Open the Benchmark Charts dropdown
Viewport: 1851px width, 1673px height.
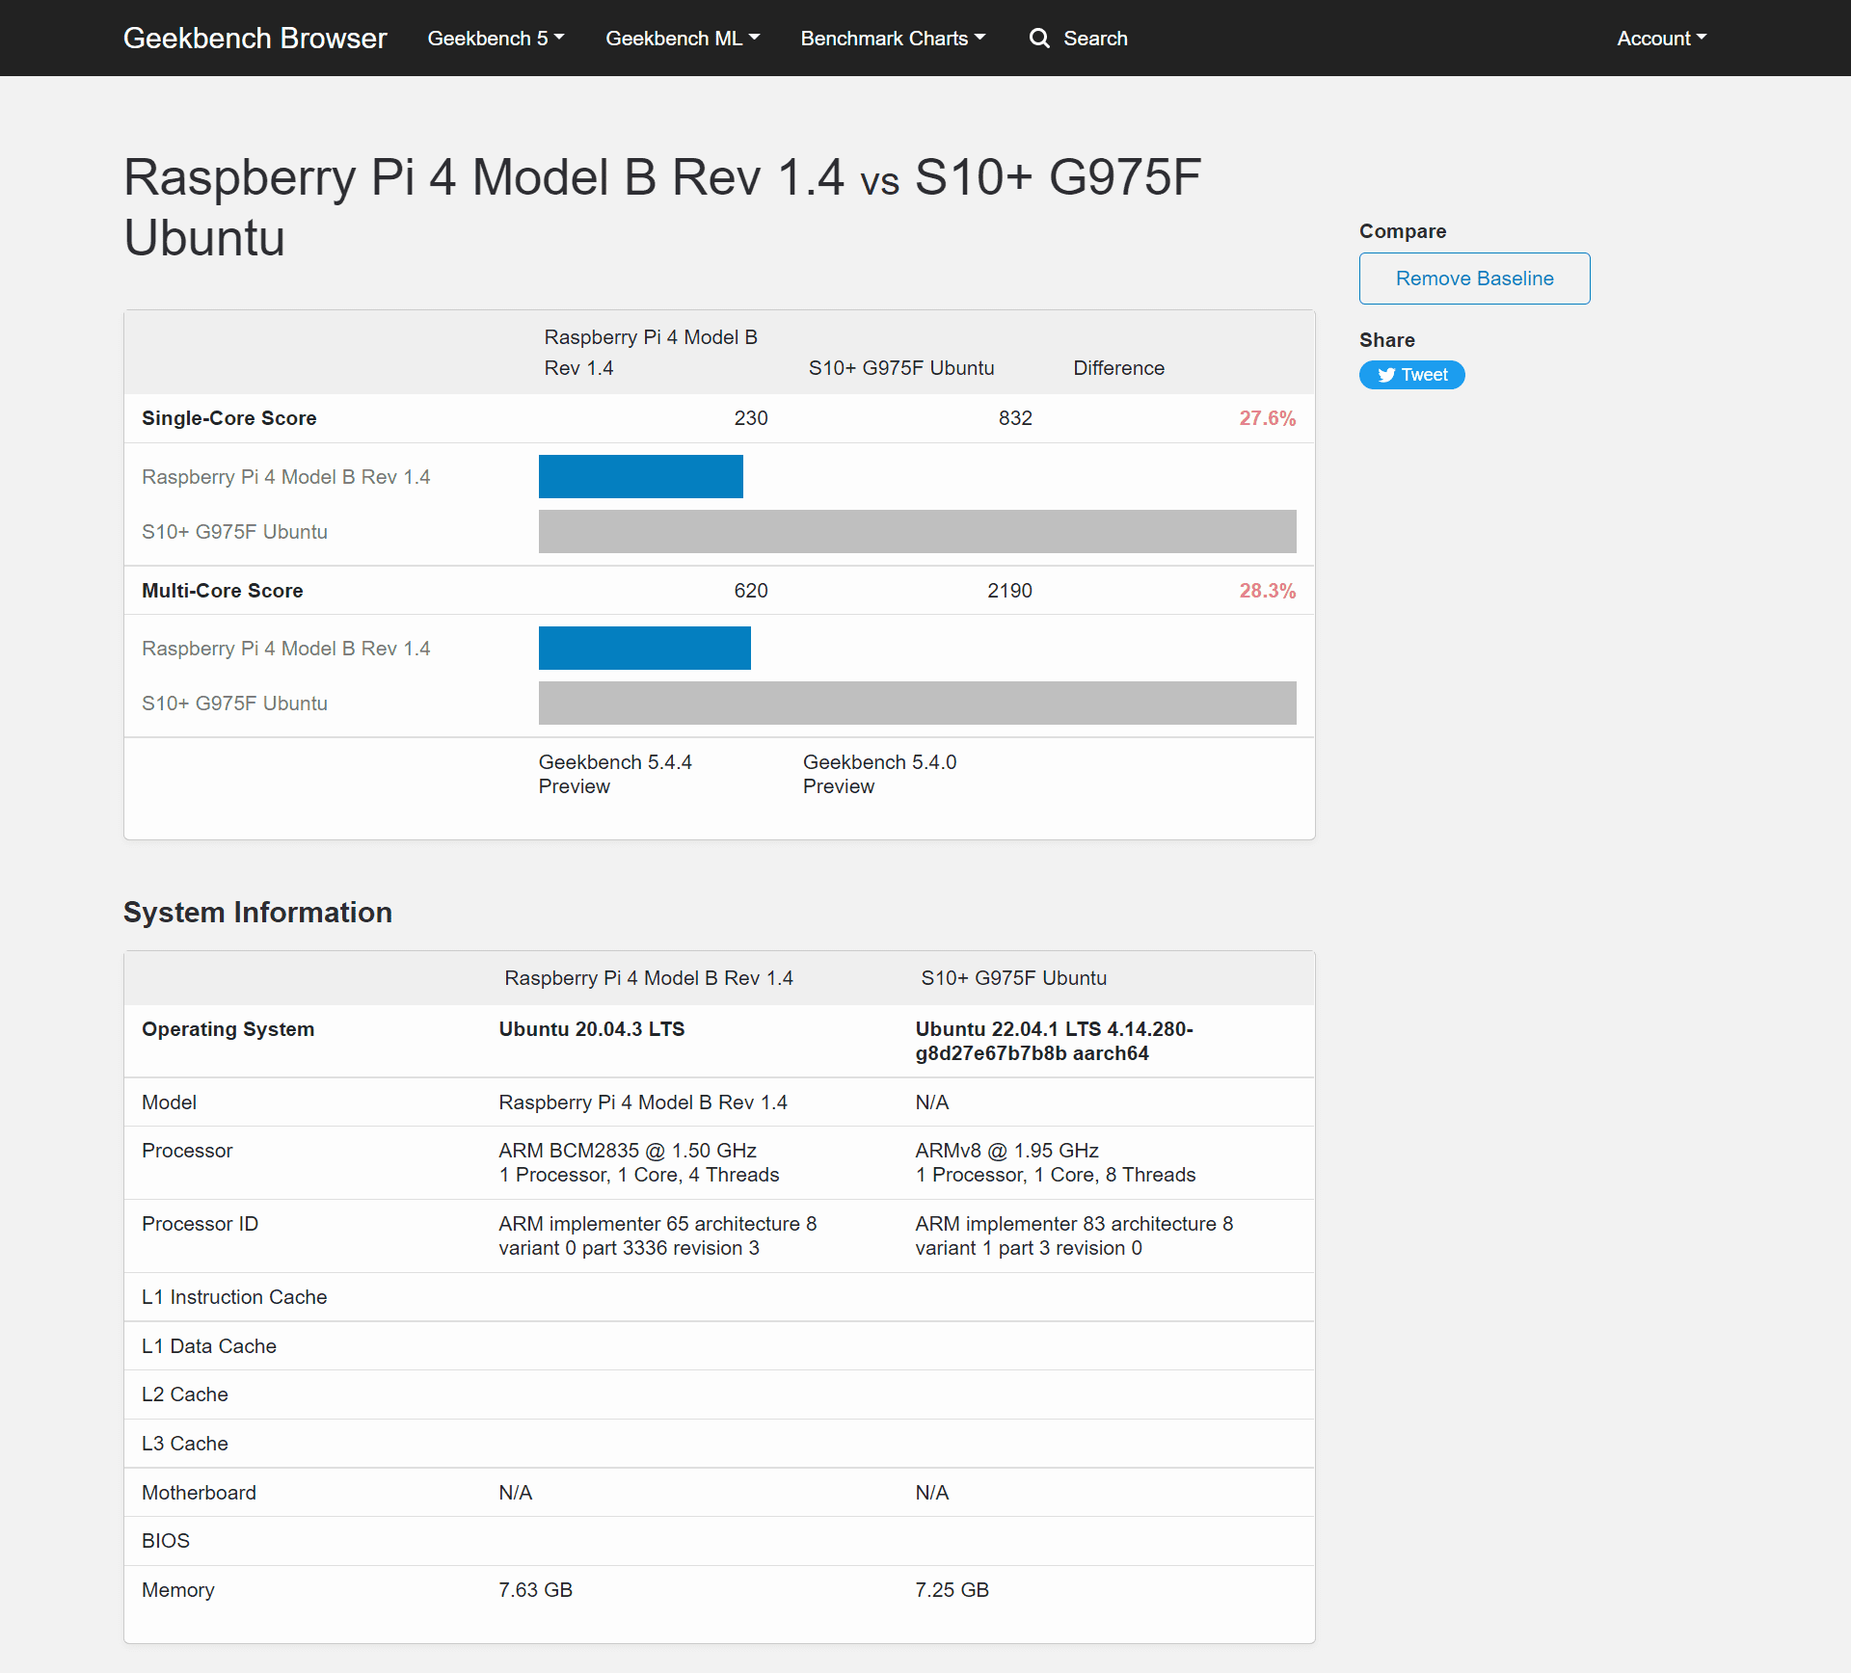pyautogui.click(x=893, y=39)
